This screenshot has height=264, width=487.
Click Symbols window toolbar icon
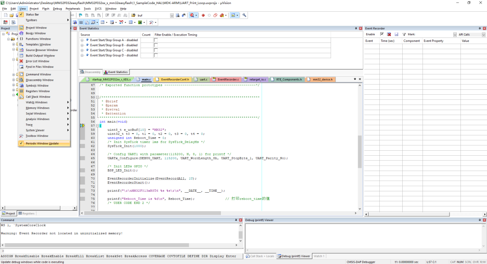coord(74,23)
